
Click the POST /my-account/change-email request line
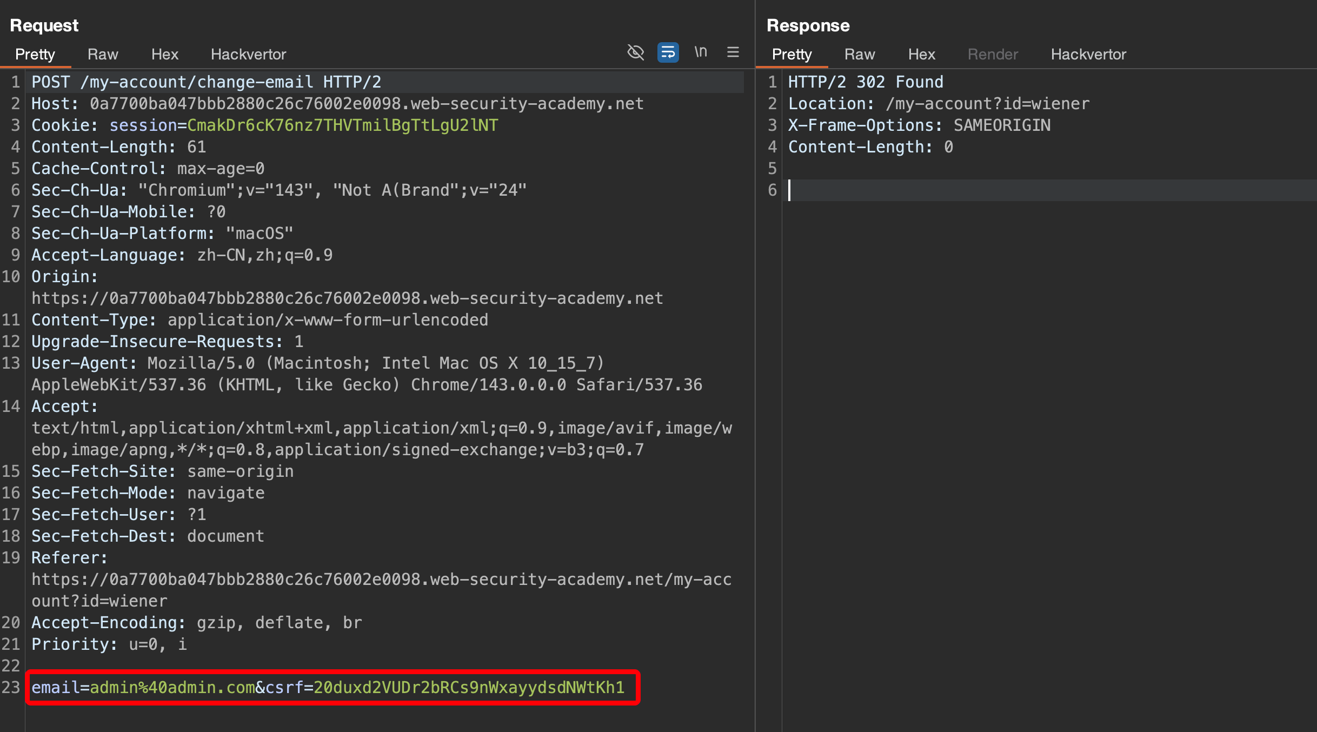coord(206,82)
